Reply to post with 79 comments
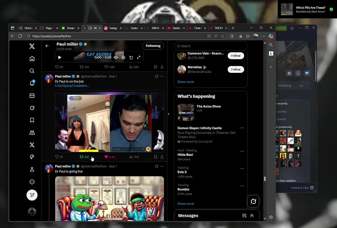The image size is (337, 228). coord(59,157)
